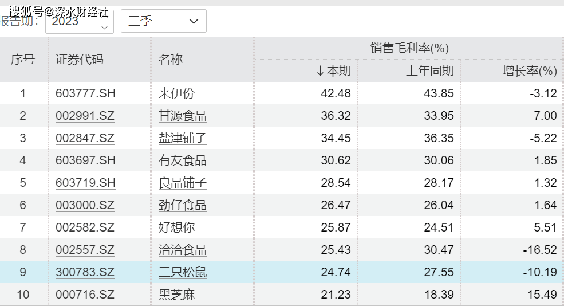Click the 序号 column header
Image resolution: width=564 pixels, height=306 pixels.
[23, 60]
